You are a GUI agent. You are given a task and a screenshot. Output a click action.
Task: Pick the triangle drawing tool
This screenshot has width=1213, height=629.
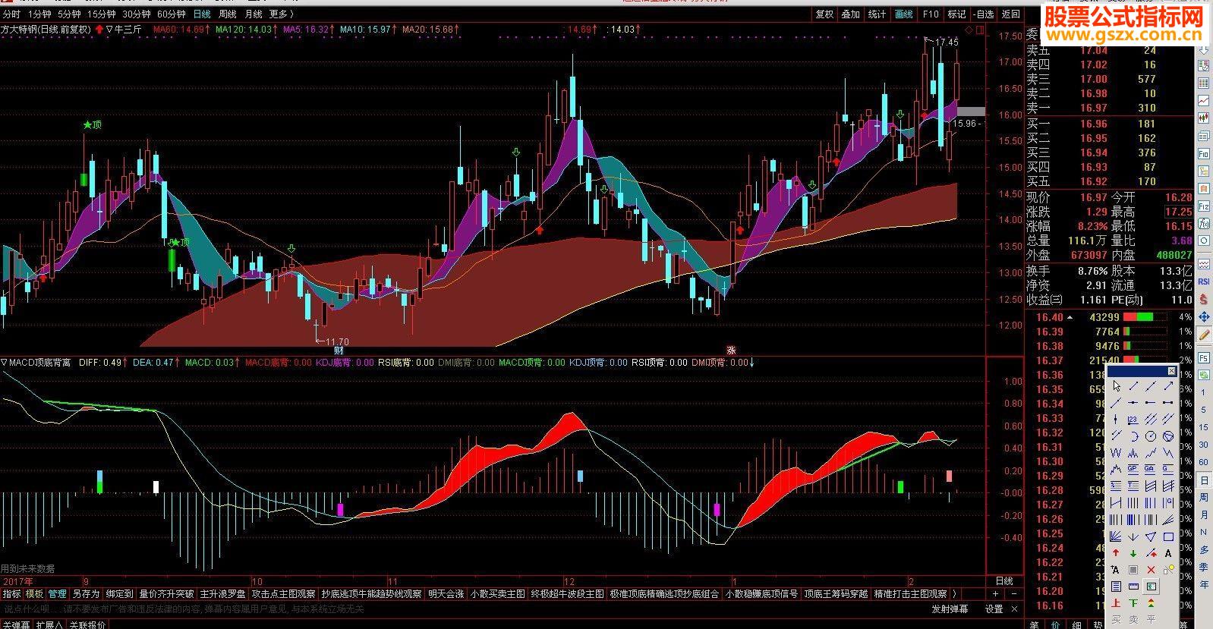tap(1150, 536)
